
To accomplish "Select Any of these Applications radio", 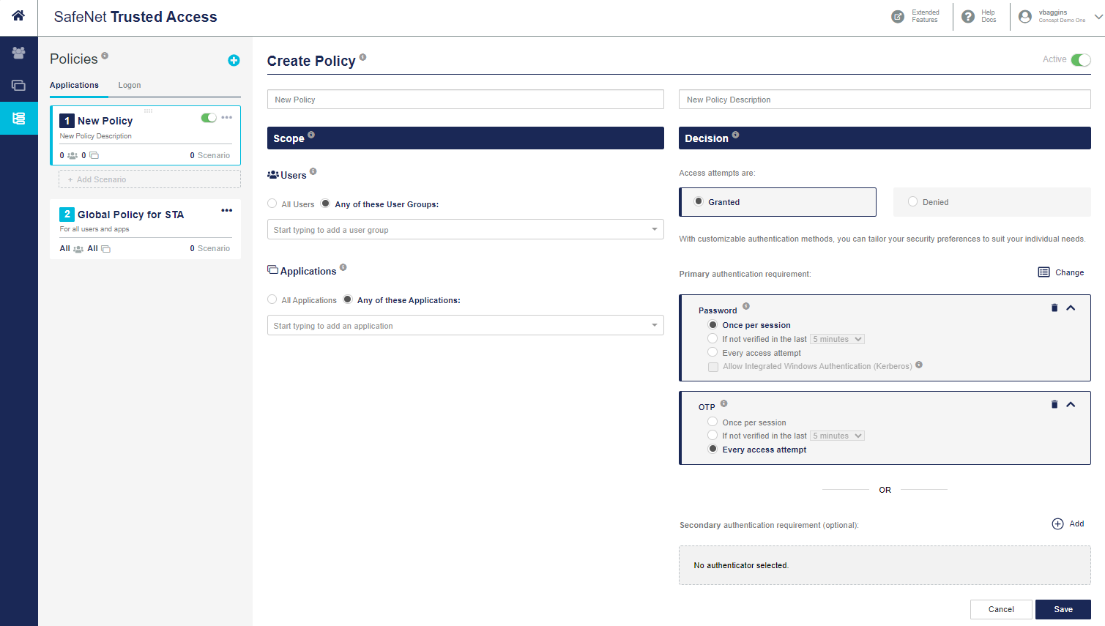I will (x=348, y=299).
